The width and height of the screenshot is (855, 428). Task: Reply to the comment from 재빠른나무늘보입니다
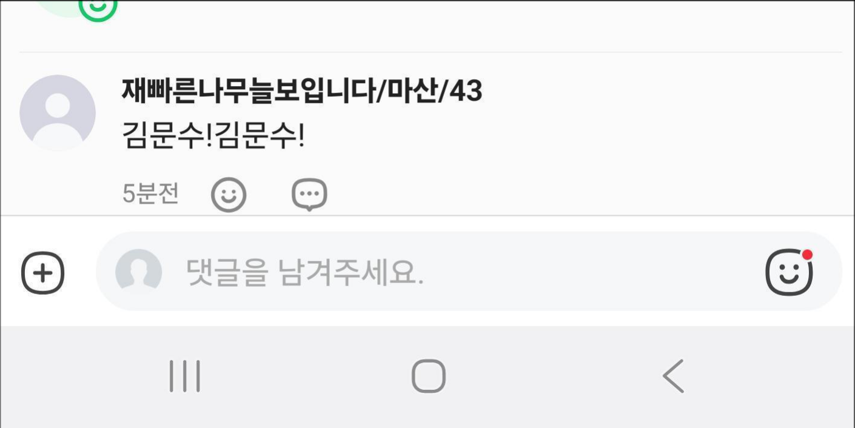coord(310,195)
